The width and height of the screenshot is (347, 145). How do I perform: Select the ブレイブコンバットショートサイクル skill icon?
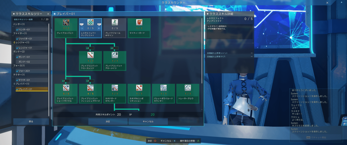(66, 88)
